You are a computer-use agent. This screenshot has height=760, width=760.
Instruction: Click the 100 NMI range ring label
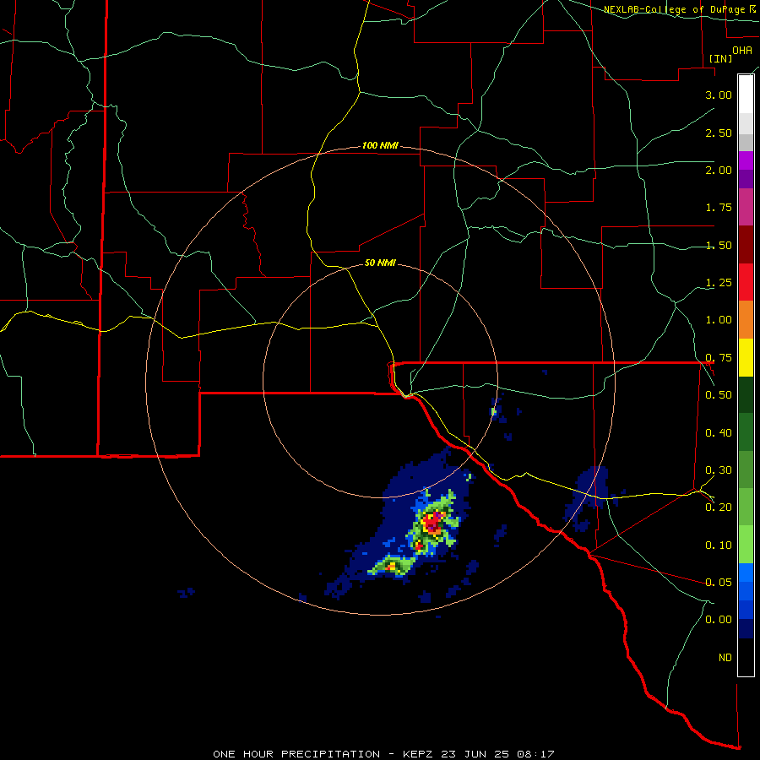380,145
